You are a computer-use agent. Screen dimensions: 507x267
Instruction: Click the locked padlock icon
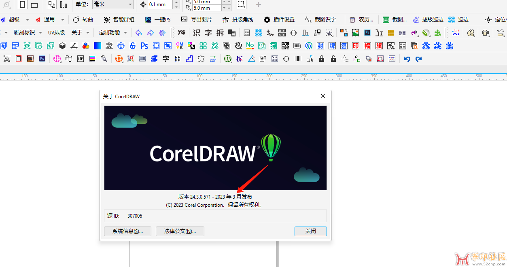322,59
